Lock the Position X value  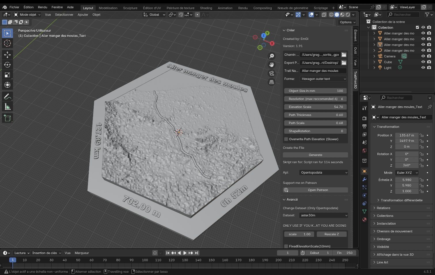(421, 135)
